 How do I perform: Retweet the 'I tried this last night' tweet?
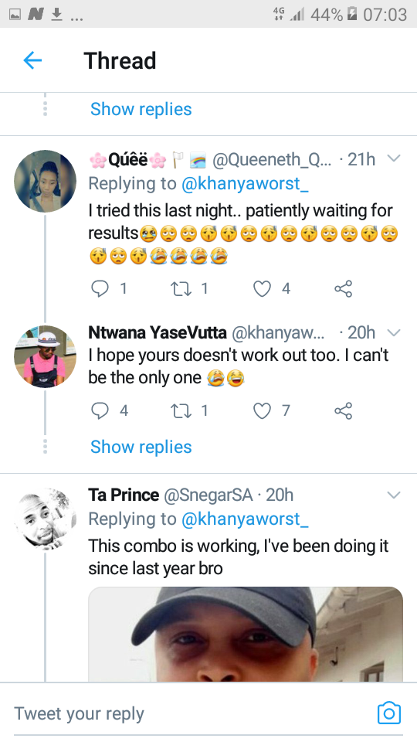(x=180, y=288)
